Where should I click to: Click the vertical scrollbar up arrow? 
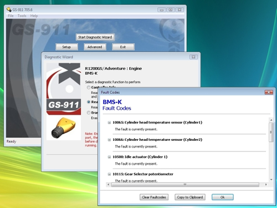pos(271,120)
